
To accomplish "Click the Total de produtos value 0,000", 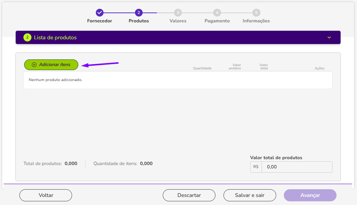I will pos(71,164).
